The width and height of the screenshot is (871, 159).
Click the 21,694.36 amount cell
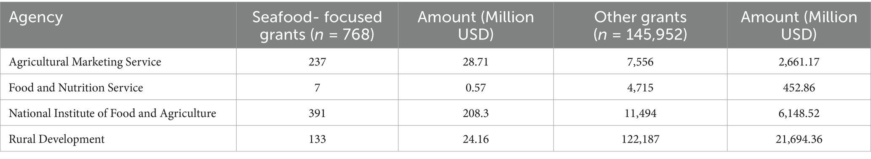coord(799,139)
